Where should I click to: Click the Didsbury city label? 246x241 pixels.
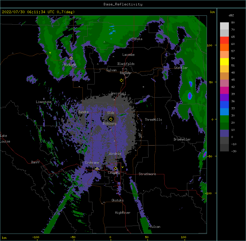110,123
